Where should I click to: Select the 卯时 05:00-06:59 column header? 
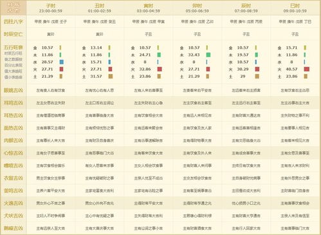tap(197, 8)
